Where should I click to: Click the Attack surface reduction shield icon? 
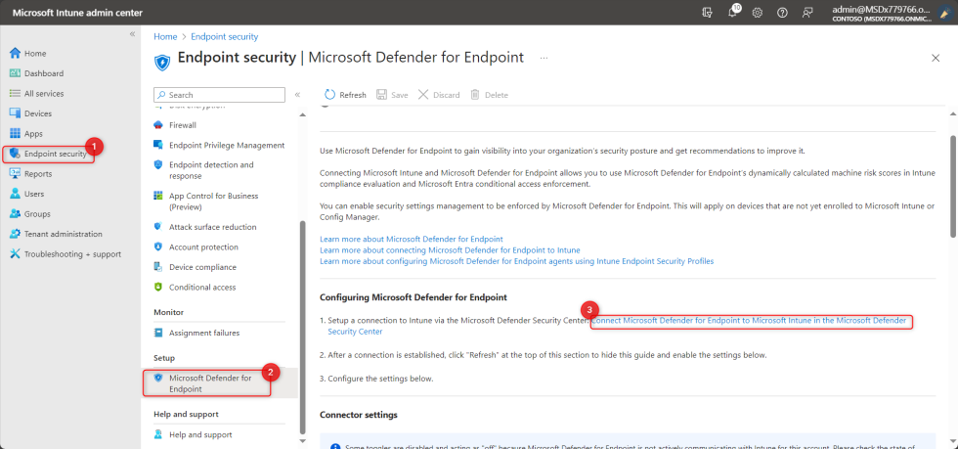pyautogui.click(x=158, y=227)
